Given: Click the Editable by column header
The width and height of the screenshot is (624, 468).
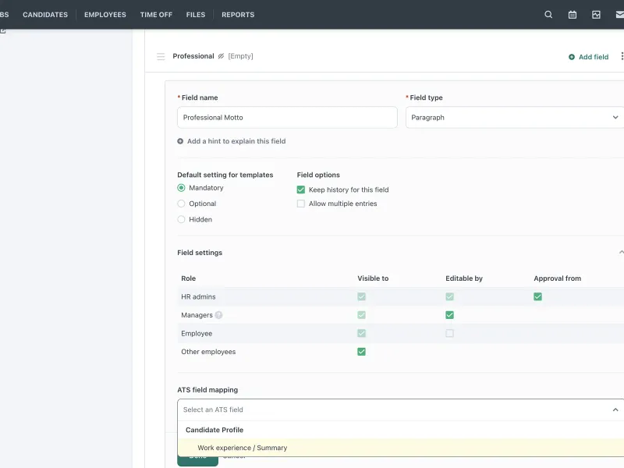Looking at the screenshot, I should pos(464,278).
